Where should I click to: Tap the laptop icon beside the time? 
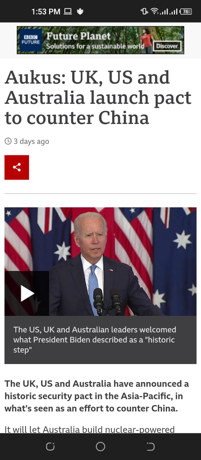pyautogui.click(x=68, y=11)
